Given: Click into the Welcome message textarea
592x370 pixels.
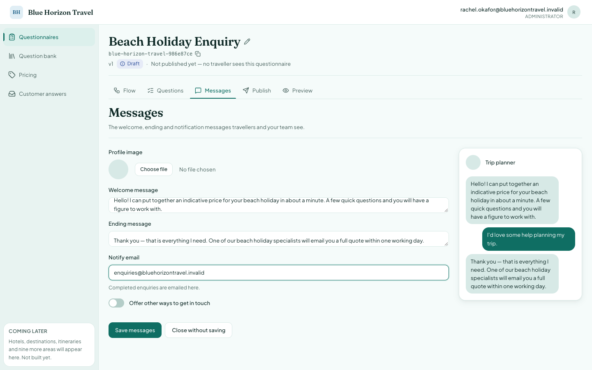Looking at the screenshot, I should 279,205.
